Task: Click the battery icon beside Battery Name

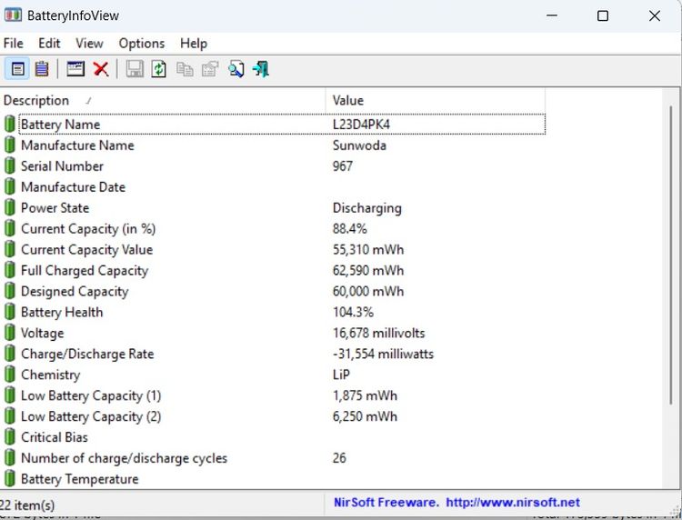Action: (10, 124)
